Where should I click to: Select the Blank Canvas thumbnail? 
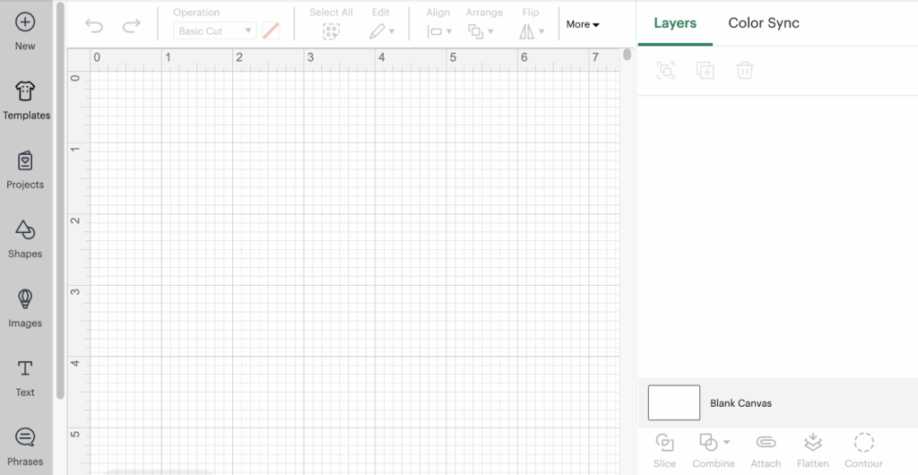pos(674,402)
